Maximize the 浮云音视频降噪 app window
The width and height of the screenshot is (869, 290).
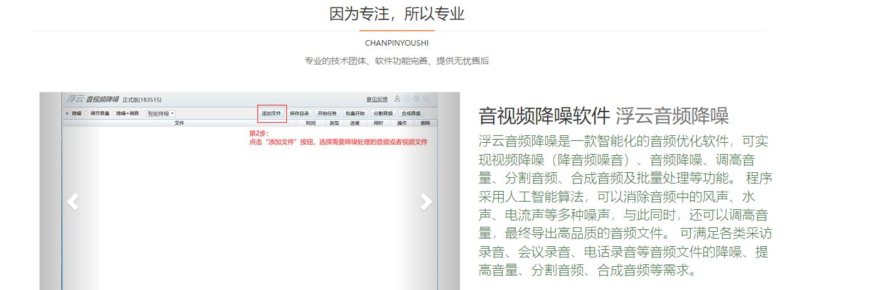click(x=416, y=99)
